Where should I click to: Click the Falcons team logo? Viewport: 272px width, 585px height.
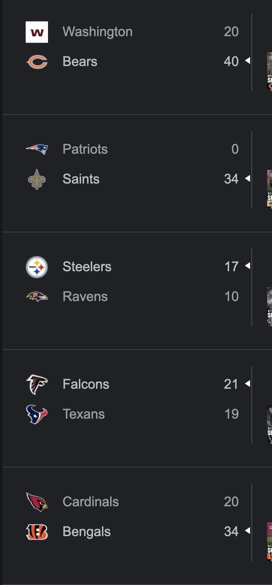tap(37, 384)
